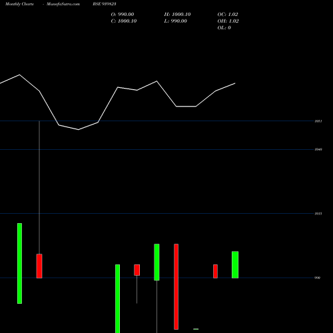Click the red candle with the tall upper wick
333x333 pixels.
[x=39, y=266]
